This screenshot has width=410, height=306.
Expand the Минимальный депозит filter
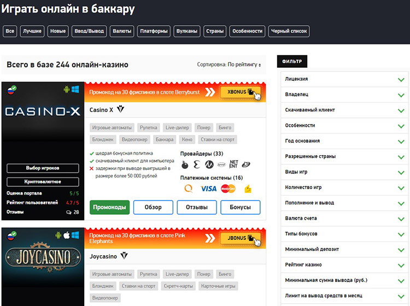click(x=344, y=249)
